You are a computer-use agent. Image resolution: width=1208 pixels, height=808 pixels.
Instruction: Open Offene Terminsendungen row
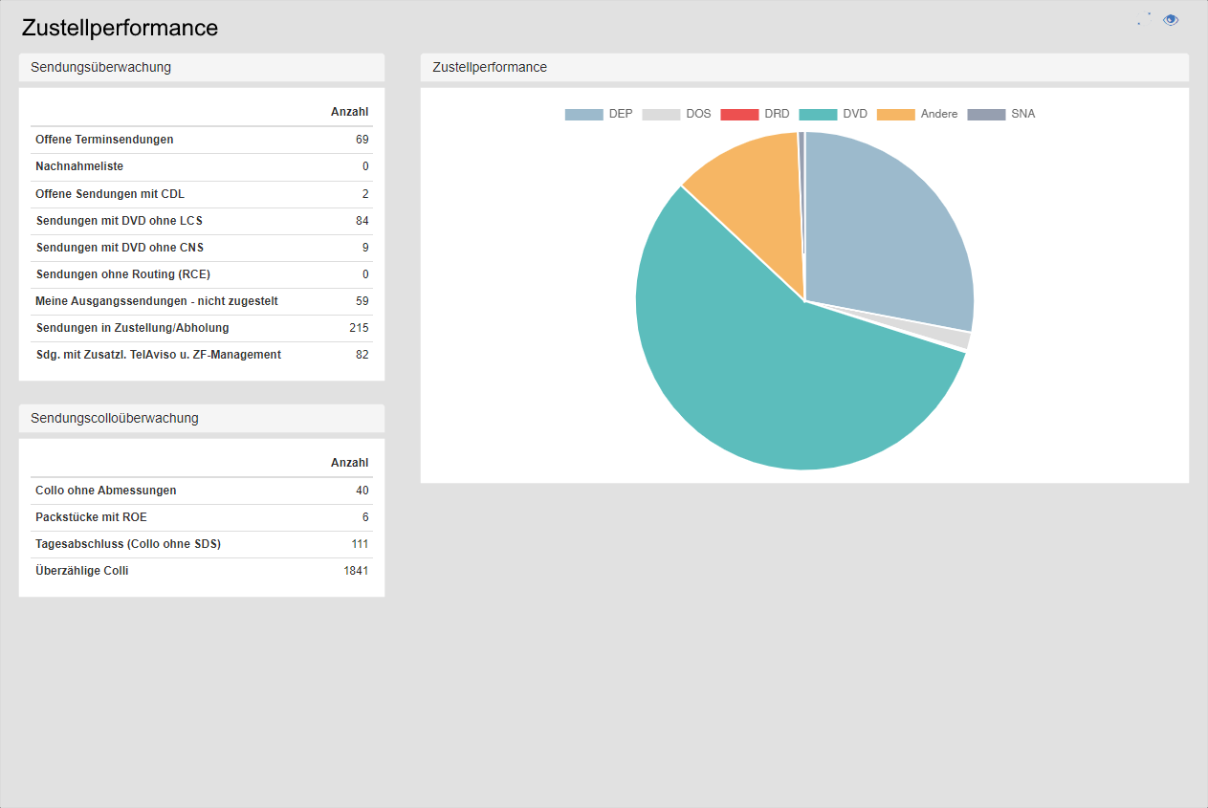(x=104, y=140)
